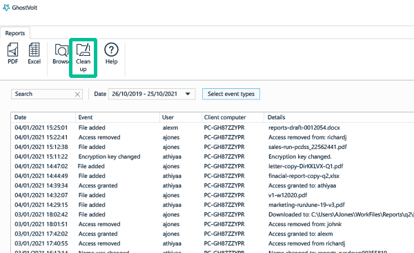Click user alexm in first row
414x253 pixels.
[x=170, y=128]
